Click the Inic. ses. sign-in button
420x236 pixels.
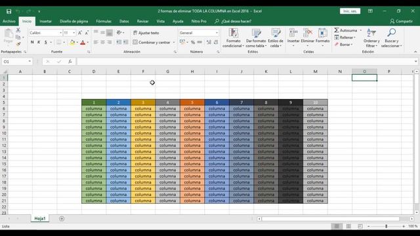(350, 11)
